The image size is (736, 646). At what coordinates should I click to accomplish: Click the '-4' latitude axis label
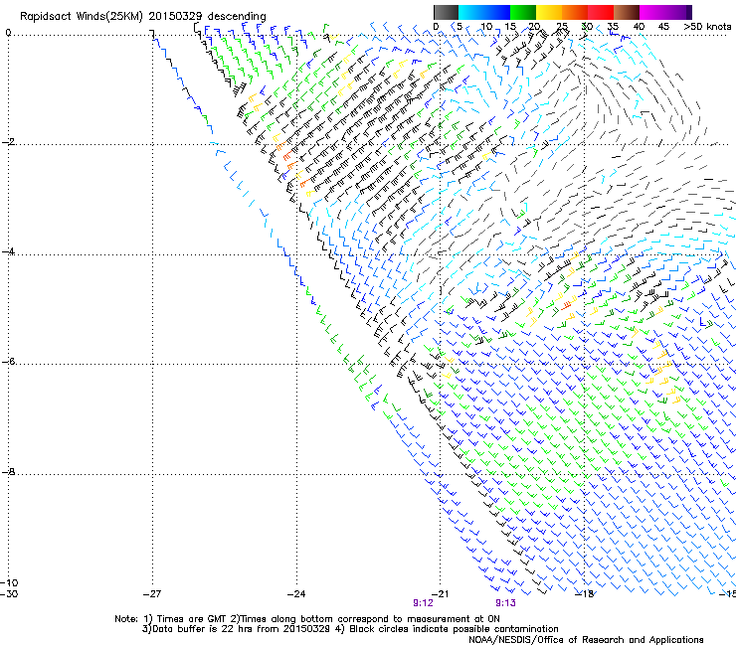click(x=8, y=251)
